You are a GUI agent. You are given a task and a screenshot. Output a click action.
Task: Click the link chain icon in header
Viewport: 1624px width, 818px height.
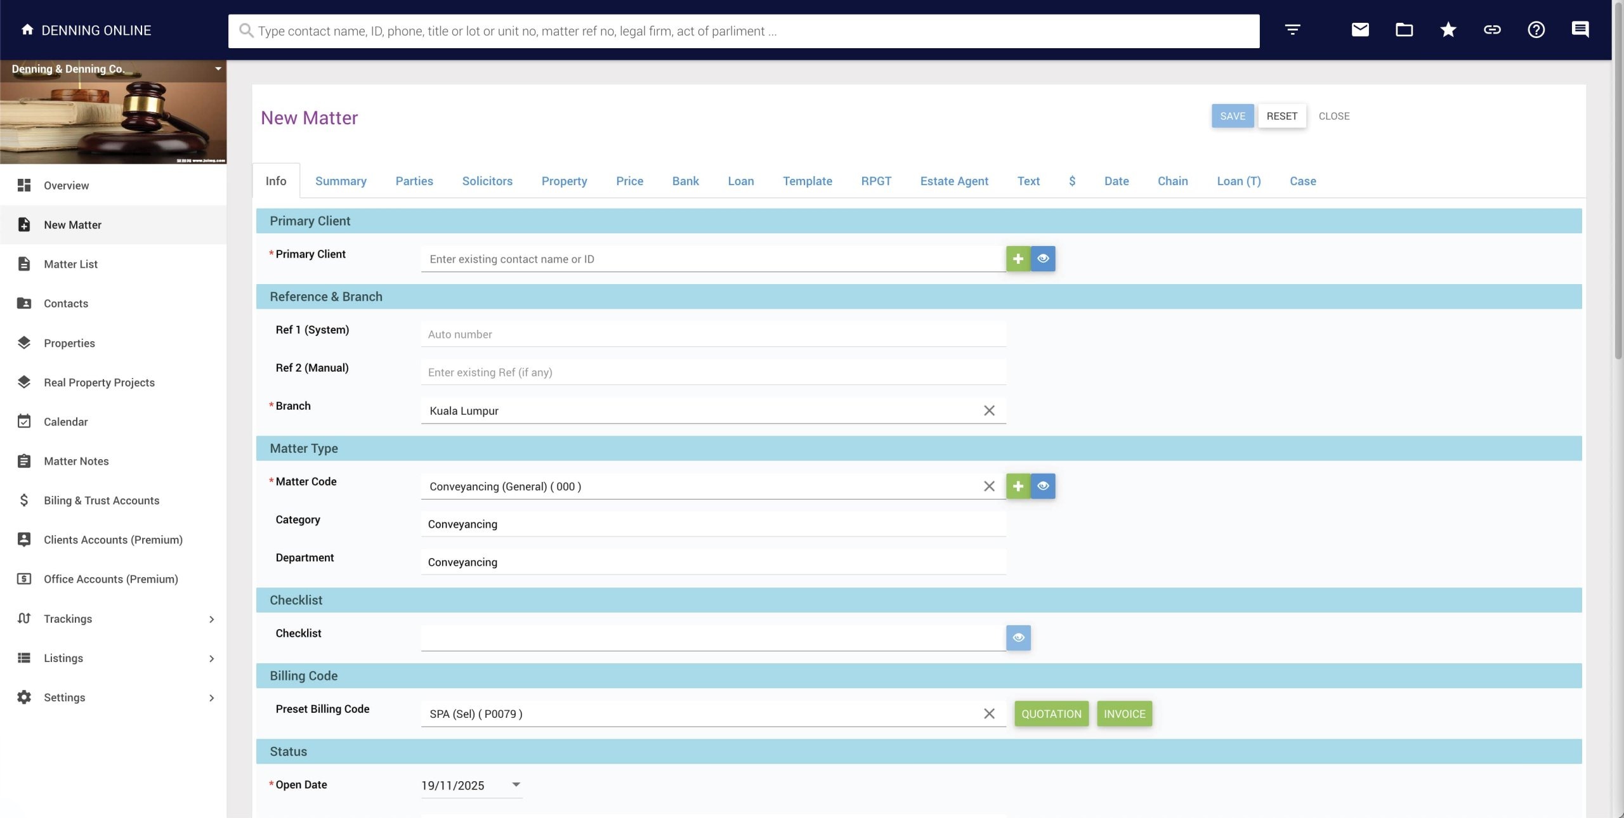coord(1492,30)
